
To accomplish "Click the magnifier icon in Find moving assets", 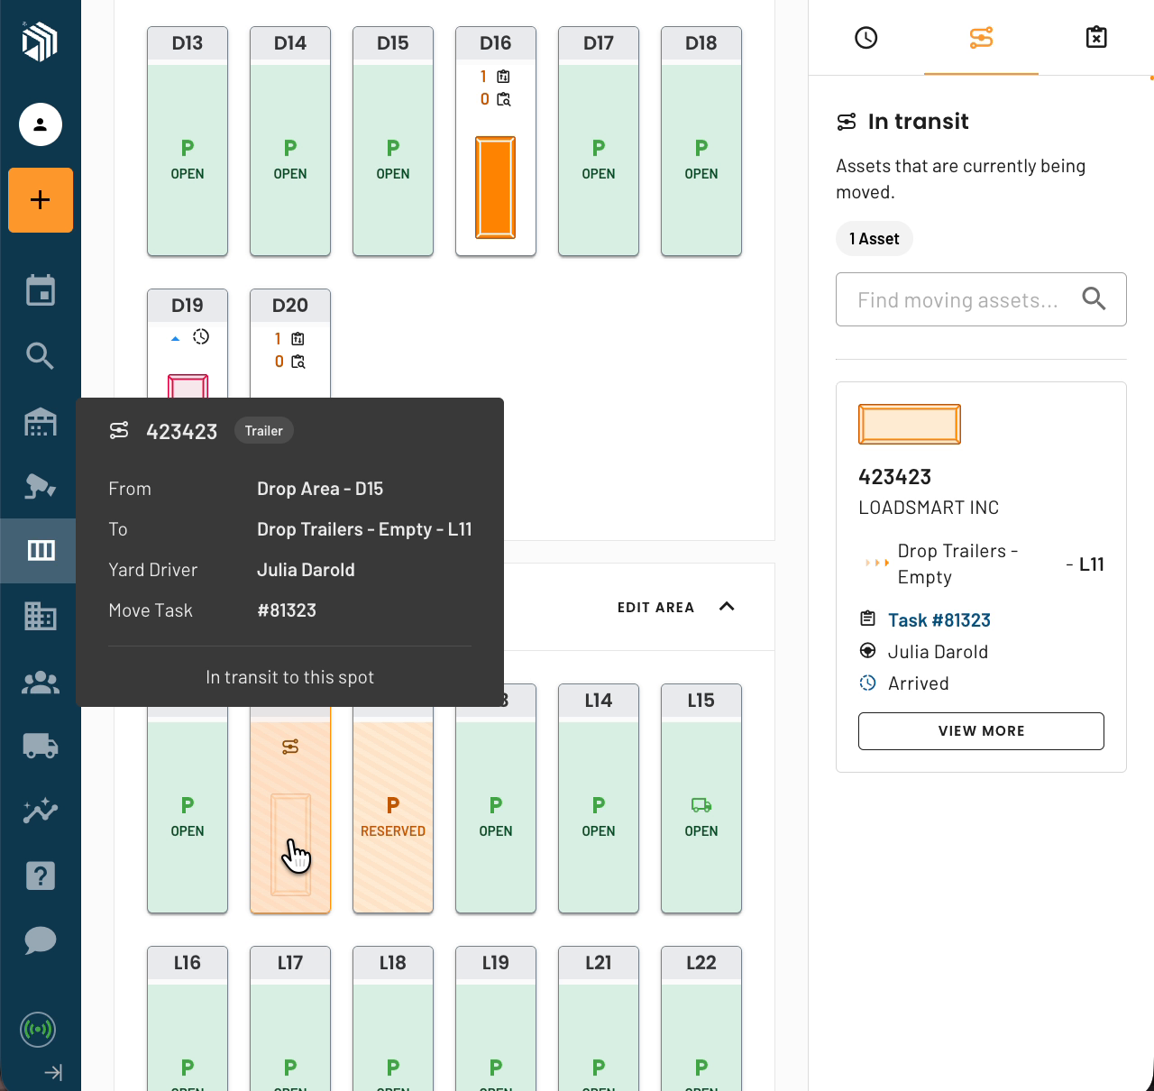I will [x=1094, y=298].
